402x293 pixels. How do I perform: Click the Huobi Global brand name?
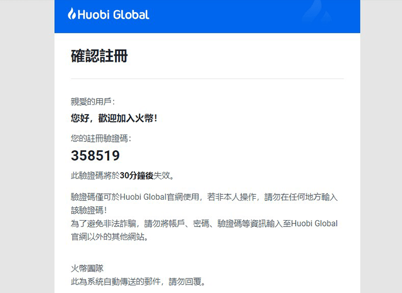pos(113,14)
